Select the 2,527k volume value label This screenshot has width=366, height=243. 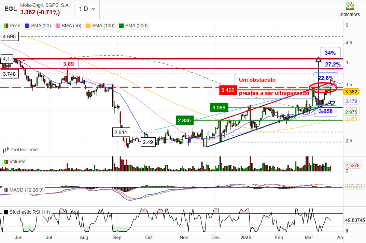point(352,165)
